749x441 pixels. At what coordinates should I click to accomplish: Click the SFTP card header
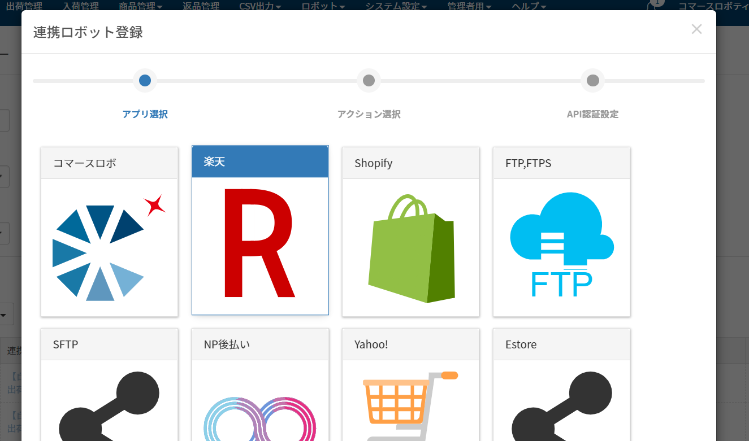tap(110, 344)
